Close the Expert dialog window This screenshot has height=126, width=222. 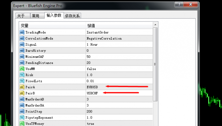click(x=190, y=4)
